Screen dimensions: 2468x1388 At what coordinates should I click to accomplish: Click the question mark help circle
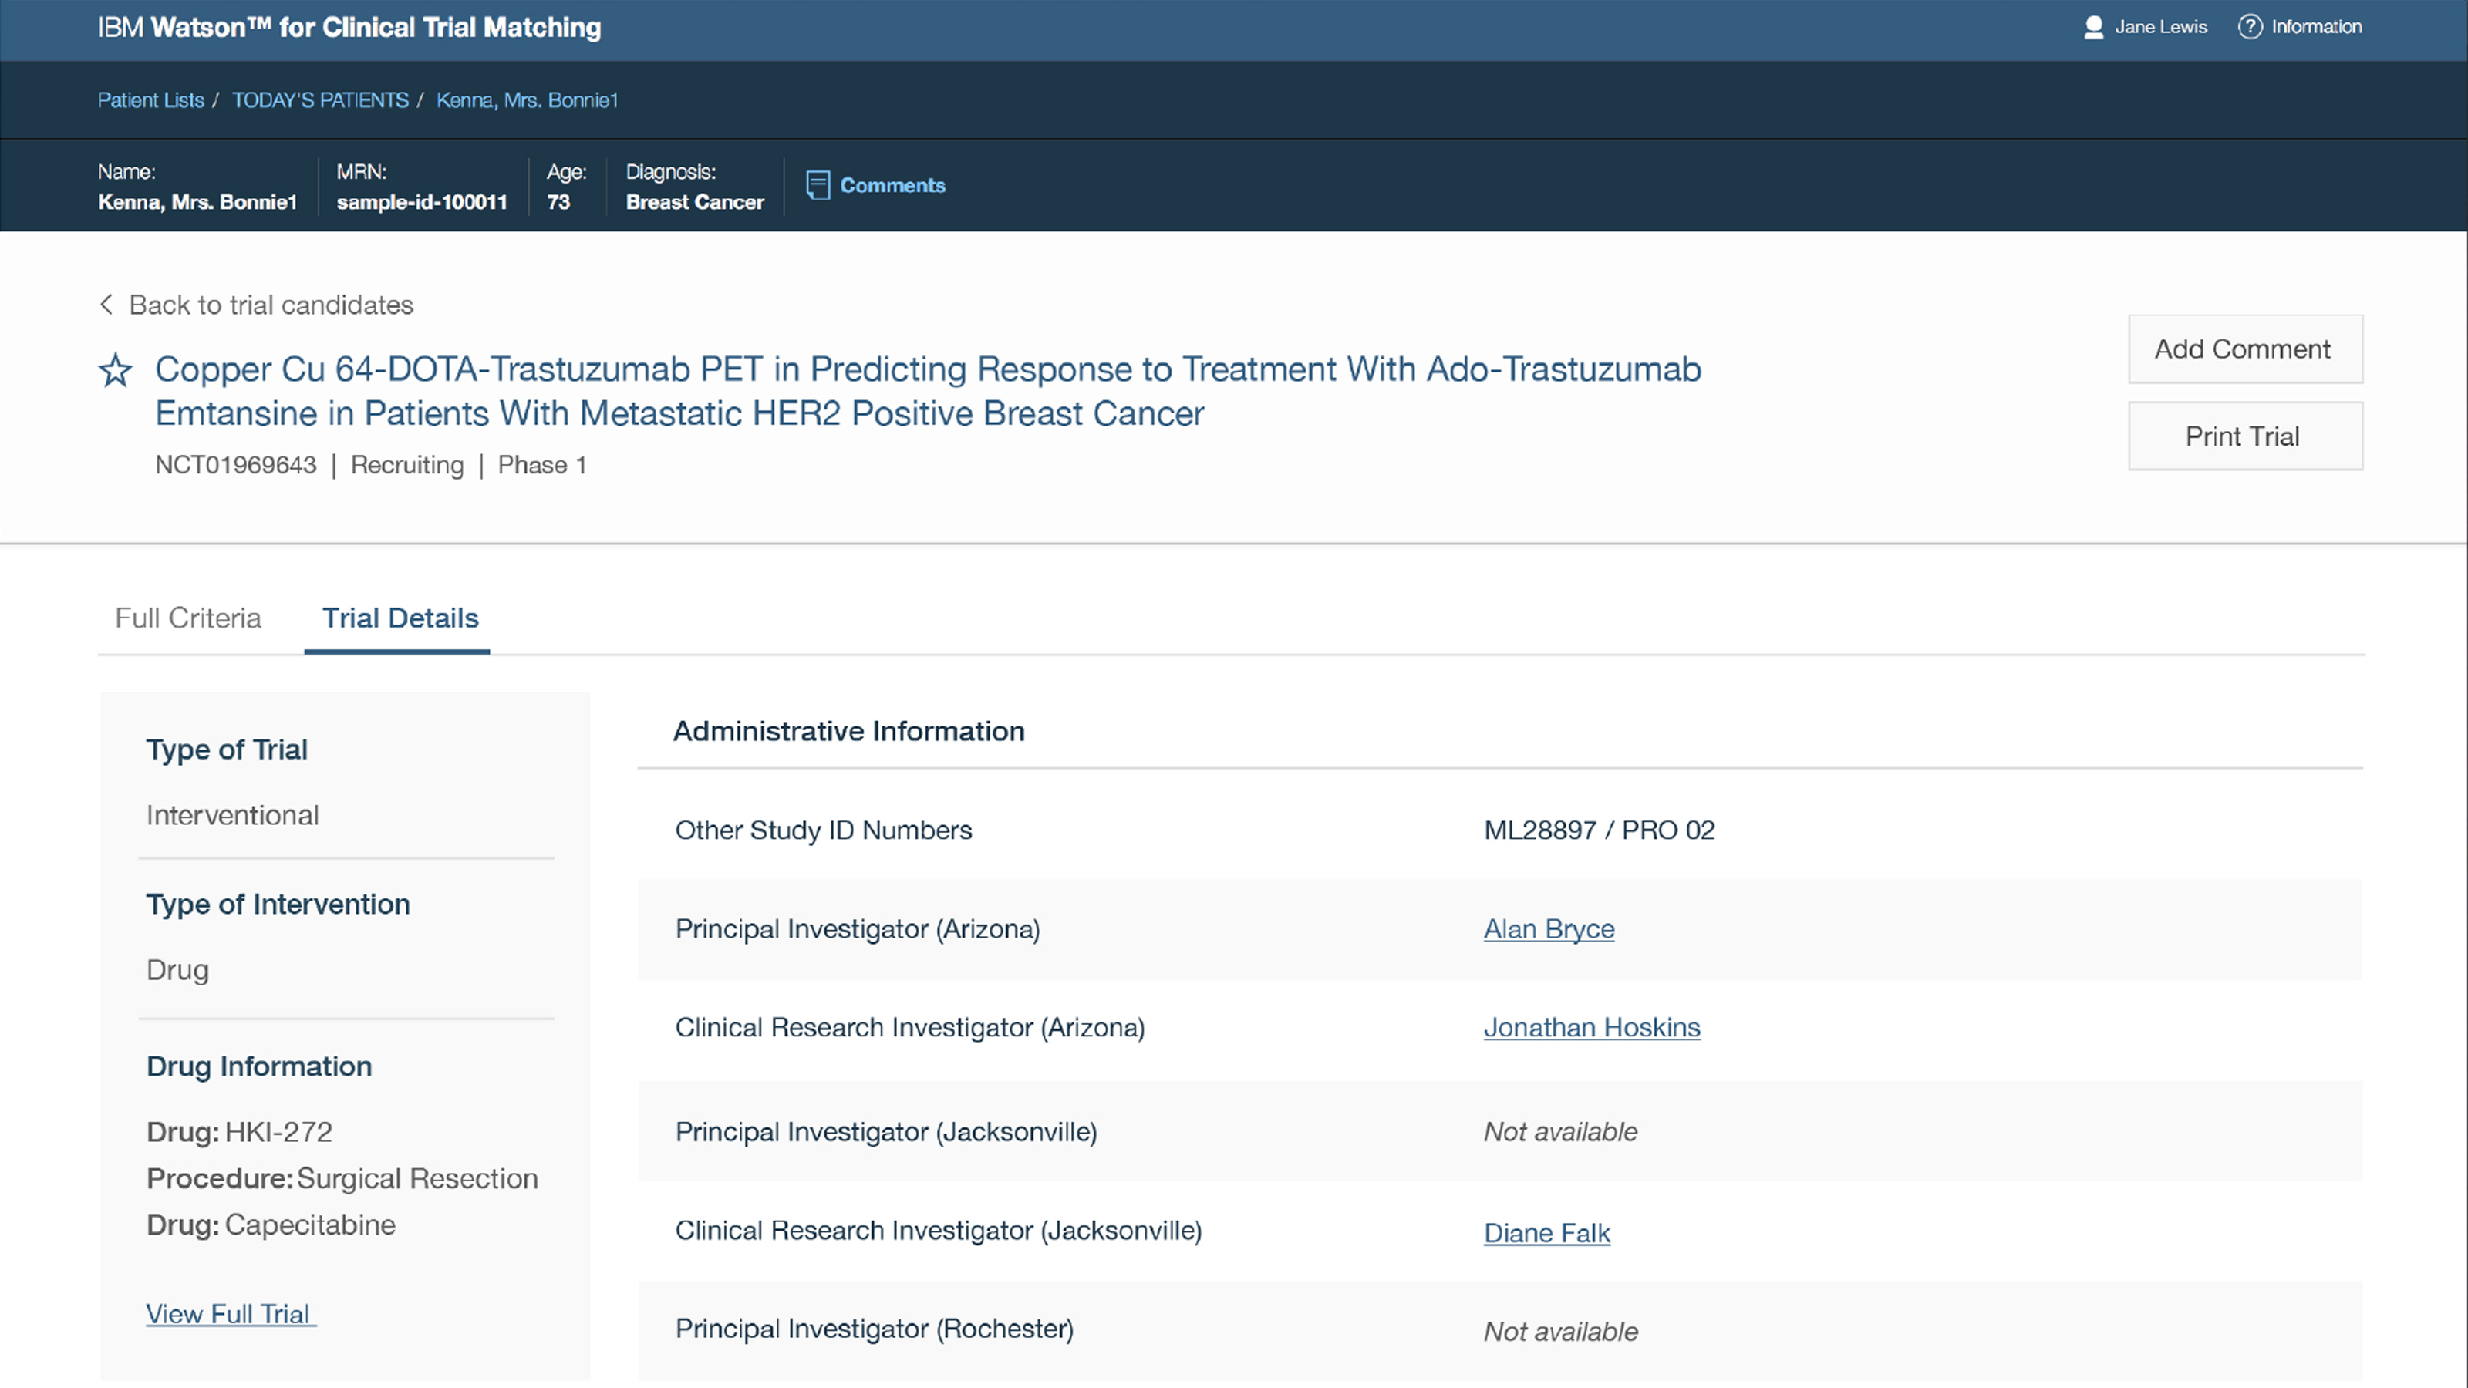tap(2251, 27)
